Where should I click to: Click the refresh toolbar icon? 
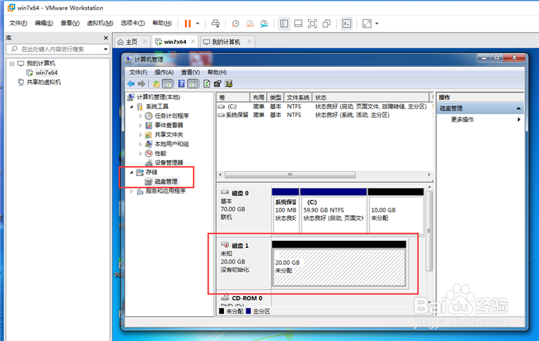tap(207, 84)
